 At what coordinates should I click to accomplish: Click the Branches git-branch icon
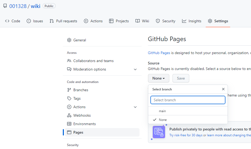click(69, 90)
